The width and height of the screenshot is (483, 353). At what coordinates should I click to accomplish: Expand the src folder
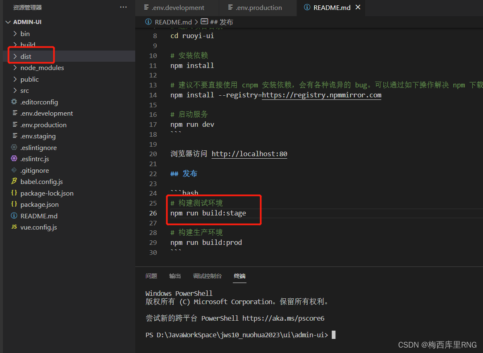click(15, 91)
